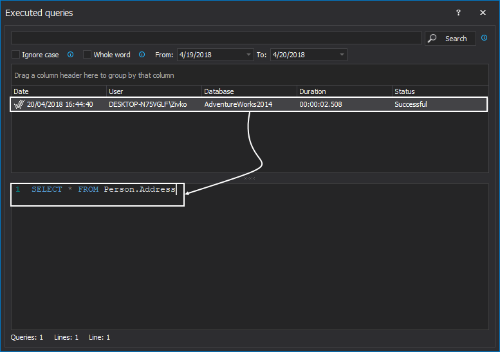Click line number 1 in query pane
Screen dimensions: 500x352
click(18, 189)
